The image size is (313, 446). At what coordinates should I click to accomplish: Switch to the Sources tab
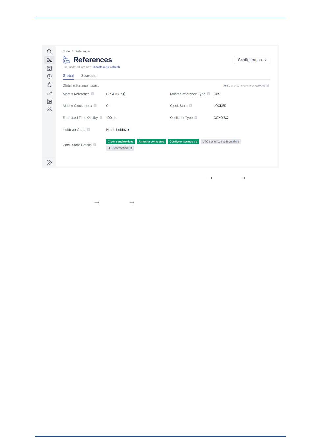click(88, 76)
